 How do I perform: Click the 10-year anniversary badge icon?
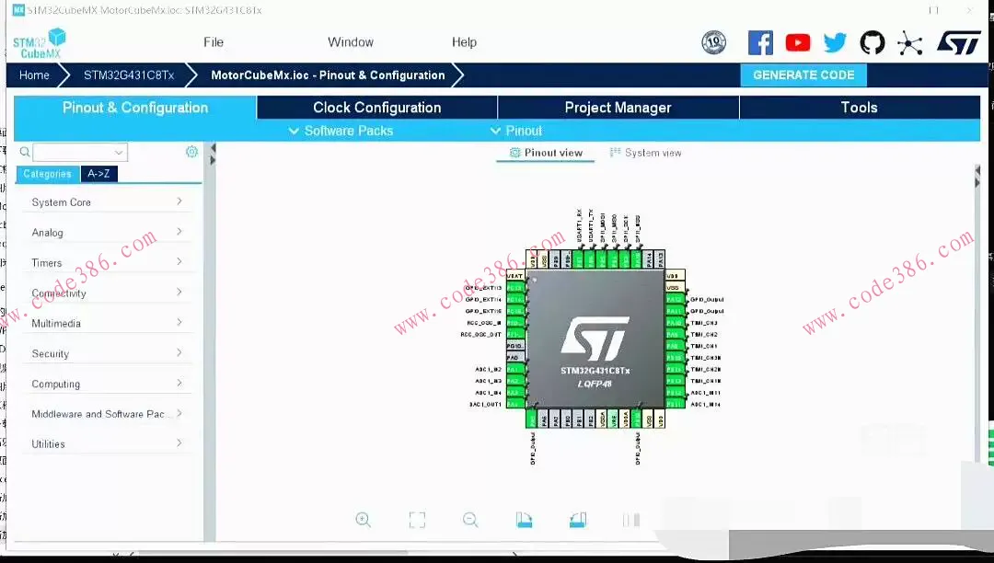click(x=714, y=42)
